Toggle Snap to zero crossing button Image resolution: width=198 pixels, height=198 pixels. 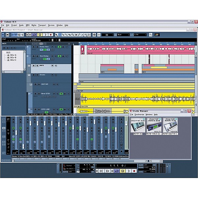click(x=151, y=35)
